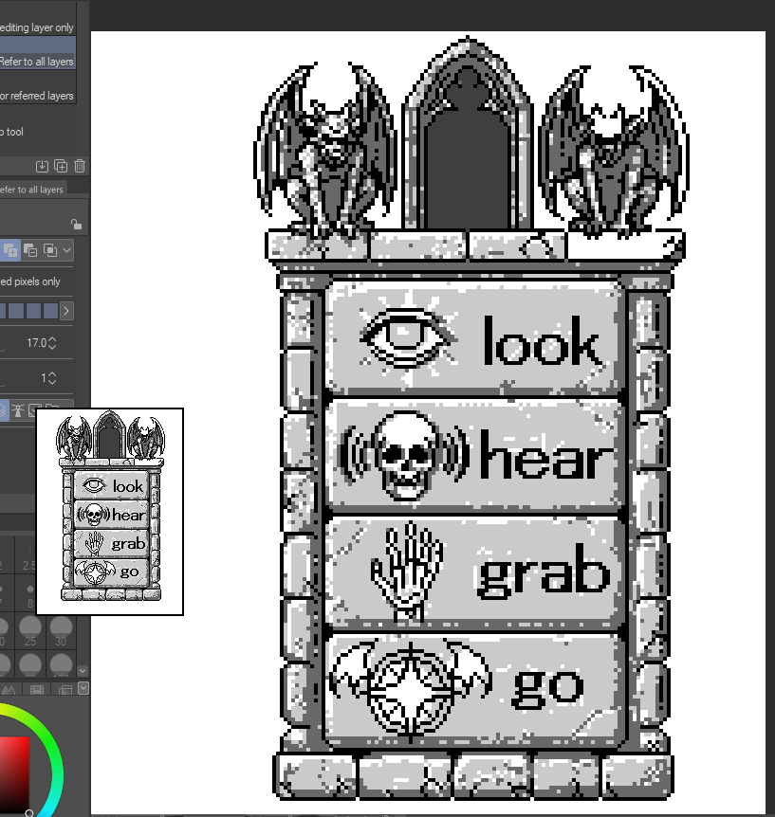
Task: Delete the sub tool with trash icon
Action: pyautogui.click(x=80, y=166)
